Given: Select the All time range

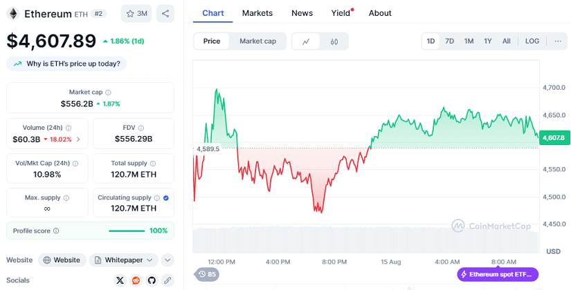Looking at the screenshot, I should [506, 41].
